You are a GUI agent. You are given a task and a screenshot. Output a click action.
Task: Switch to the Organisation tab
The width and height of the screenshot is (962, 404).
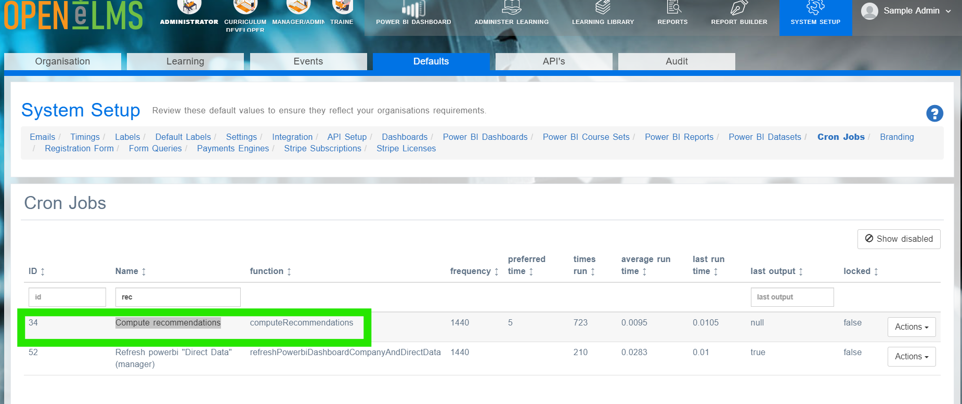pyautogui.click(x=62, y=61)
